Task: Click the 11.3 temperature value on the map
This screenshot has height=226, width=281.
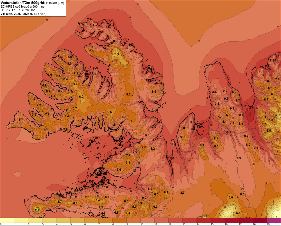Action: (173, 144)
